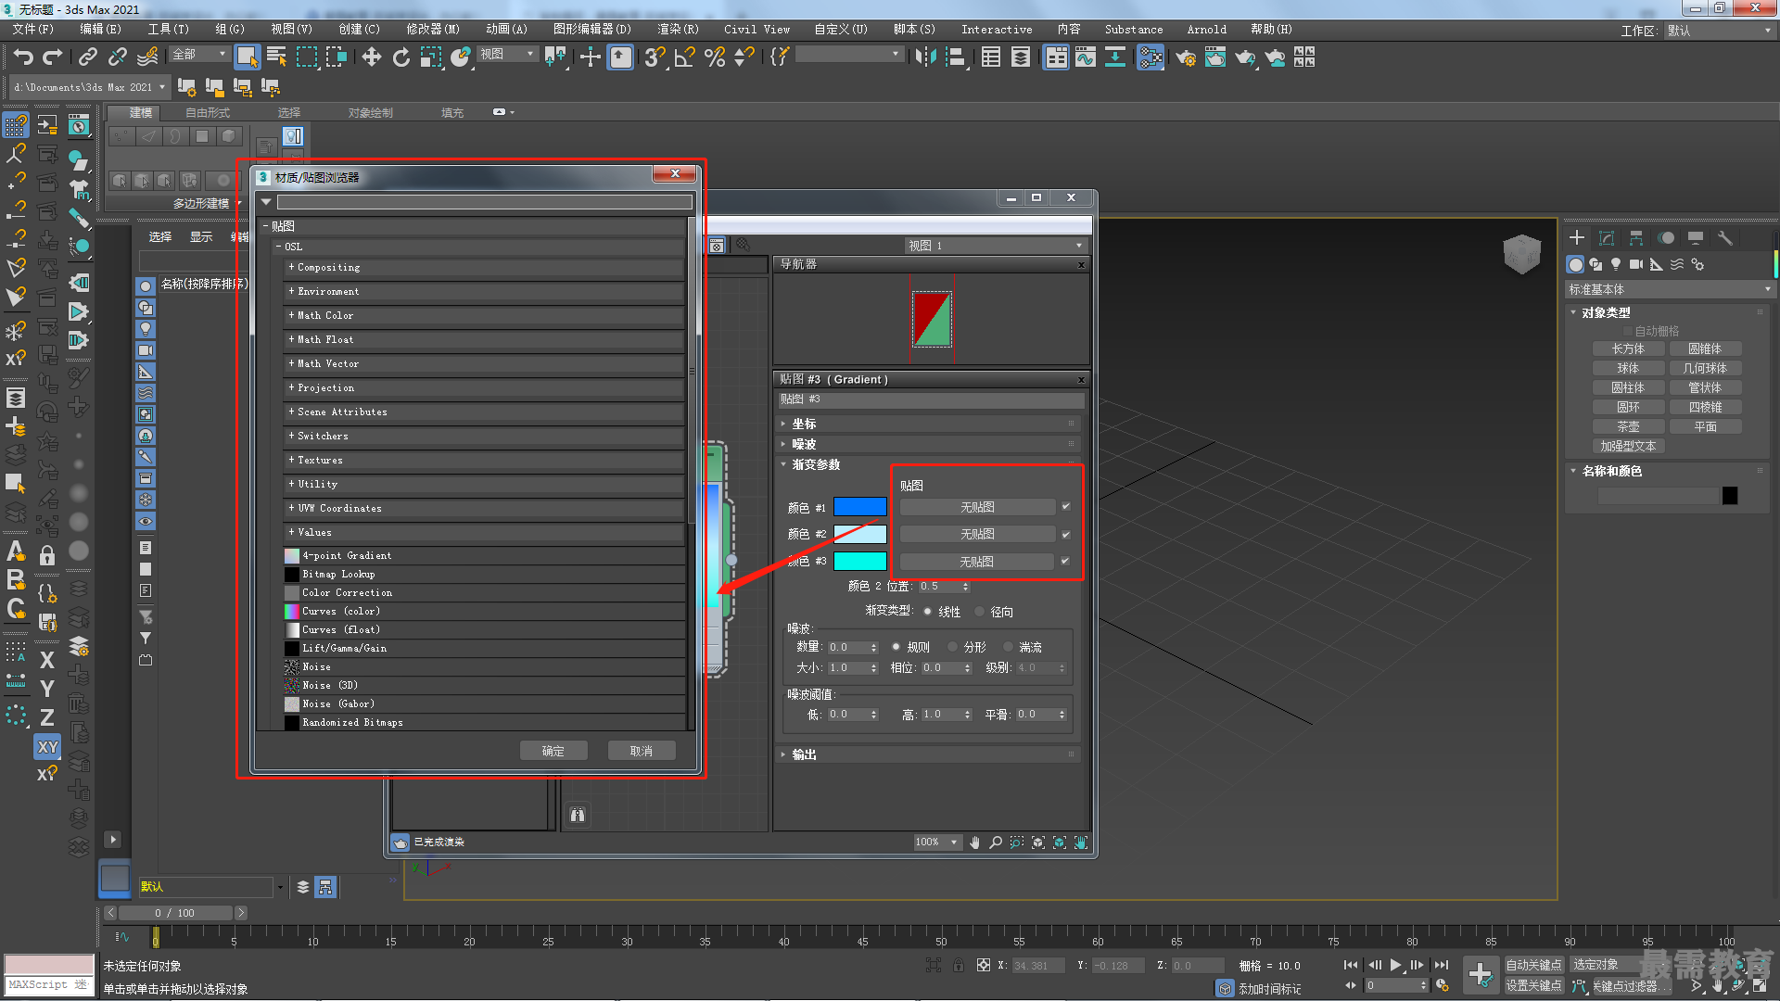Select Lights category in command panel
Viewport: 1780px width, 1001px height.
(x=1616, y=264)
